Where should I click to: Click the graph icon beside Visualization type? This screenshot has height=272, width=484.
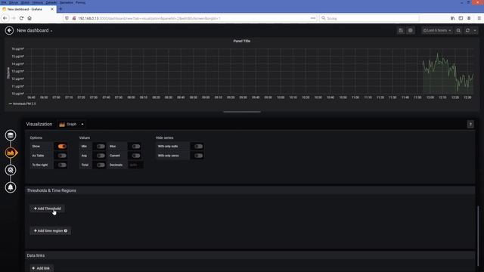62,124
